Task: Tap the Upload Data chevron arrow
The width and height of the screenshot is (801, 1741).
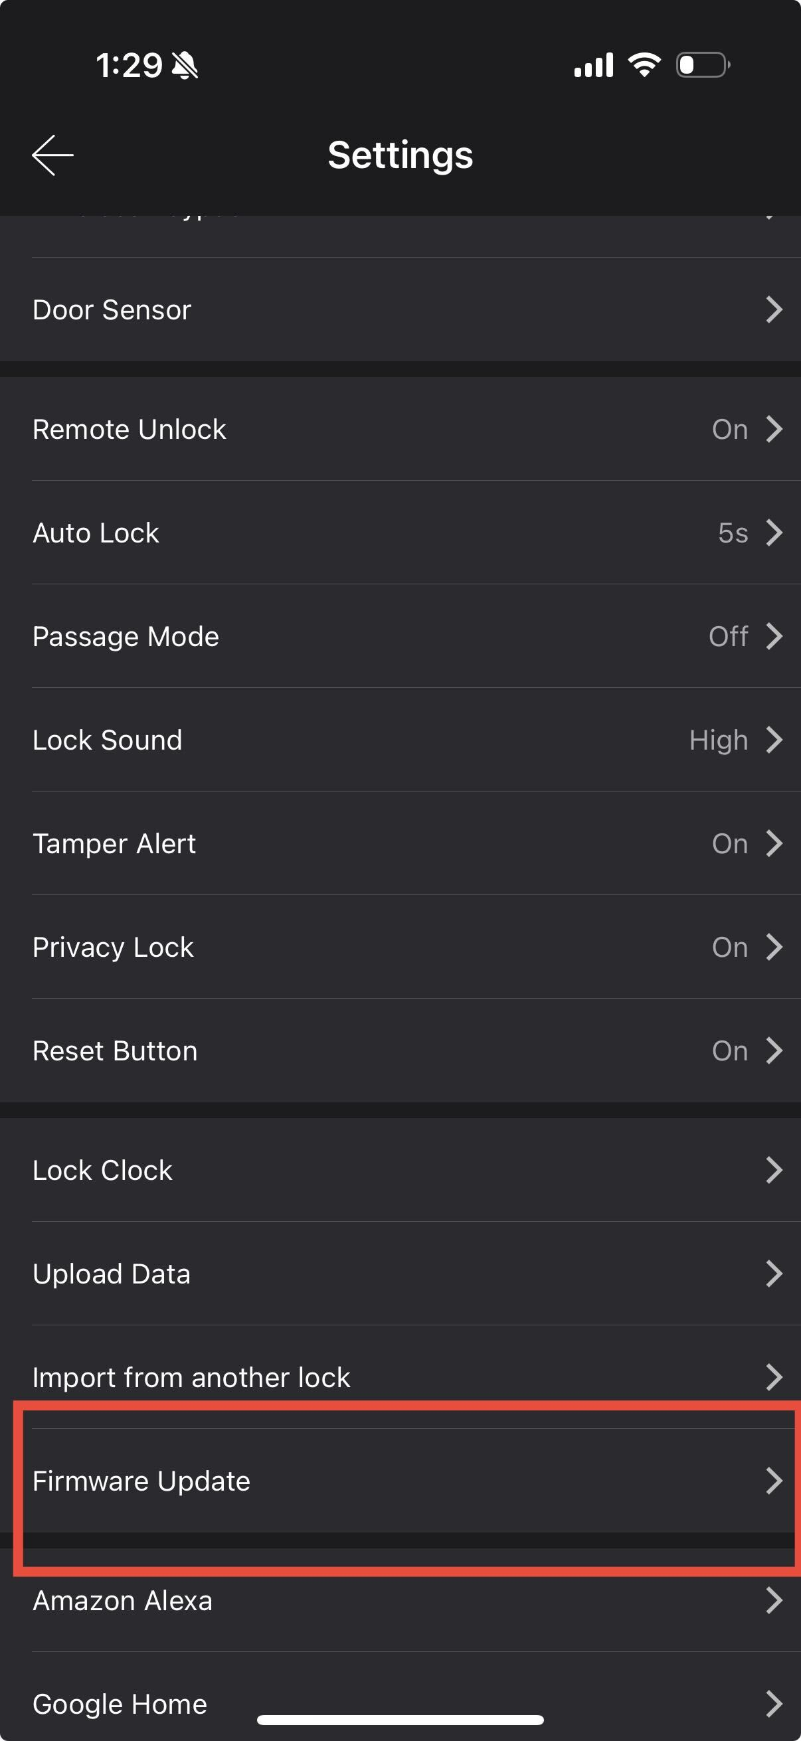Action: coord(774,1274)
